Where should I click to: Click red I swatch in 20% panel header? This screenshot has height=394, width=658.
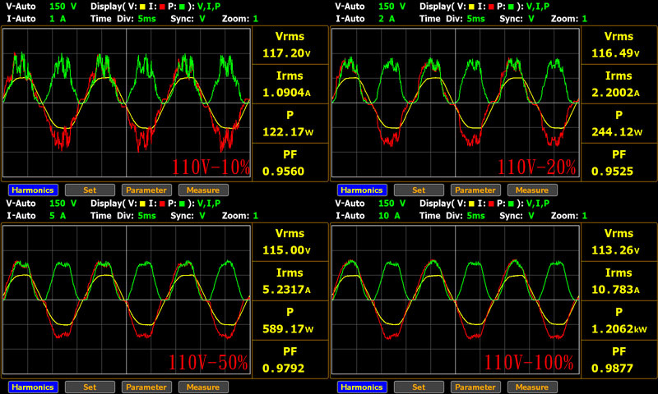491,7
